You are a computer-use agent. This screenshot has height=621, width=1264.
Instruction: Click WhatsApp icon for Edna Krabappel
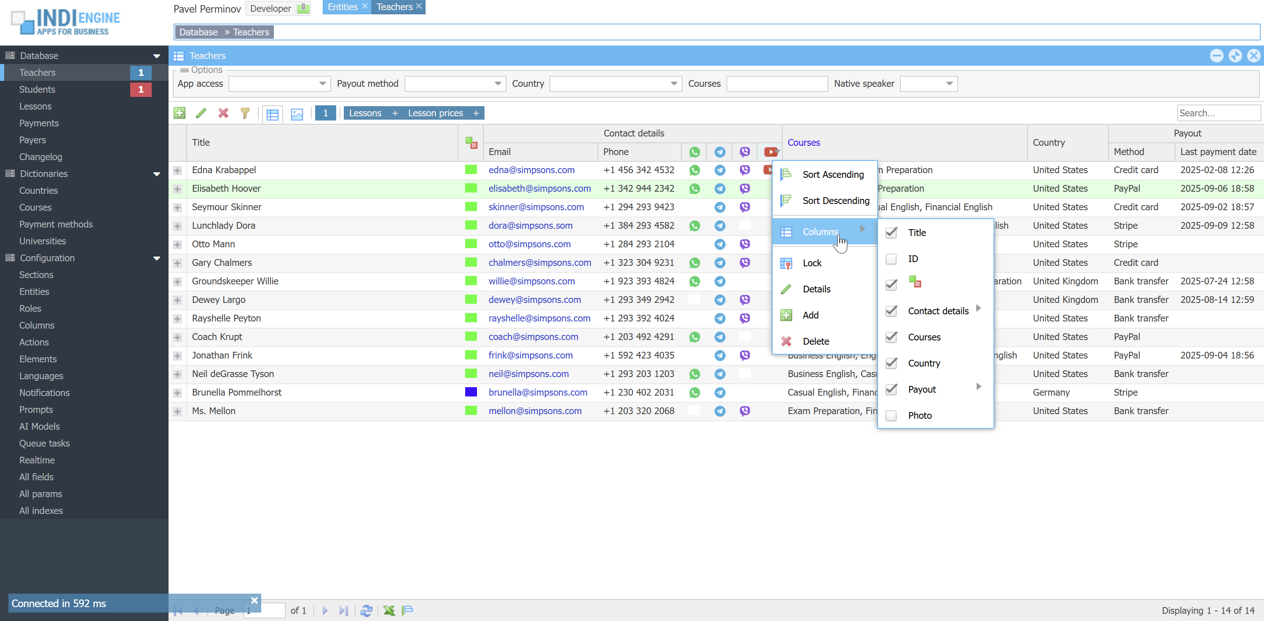pos(694,170)
